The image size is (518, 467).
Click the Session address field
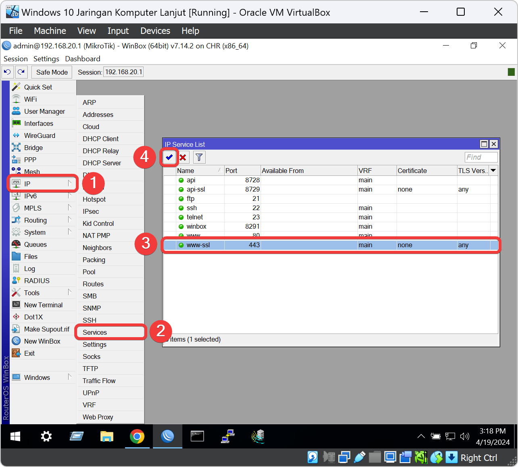(x=123, y=72)
